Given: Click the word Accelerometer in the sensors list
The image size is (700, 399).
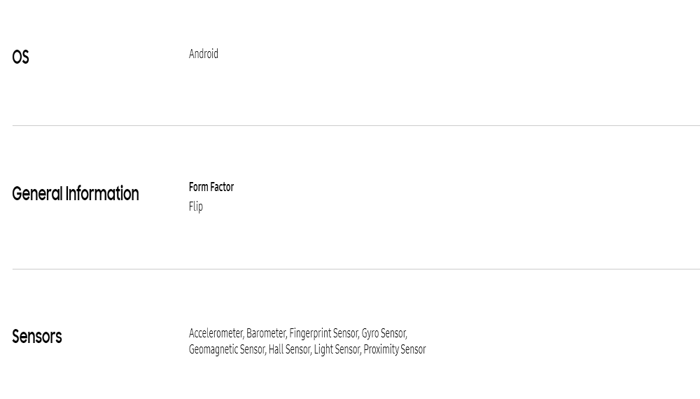Looking at the screenshot, I should pyautogui.click(x=216, y=333).
